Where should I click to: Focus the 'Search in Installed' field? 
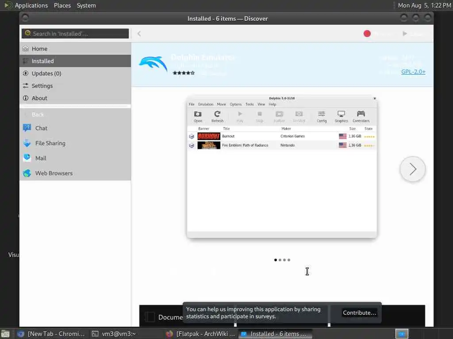click(75, 34)
